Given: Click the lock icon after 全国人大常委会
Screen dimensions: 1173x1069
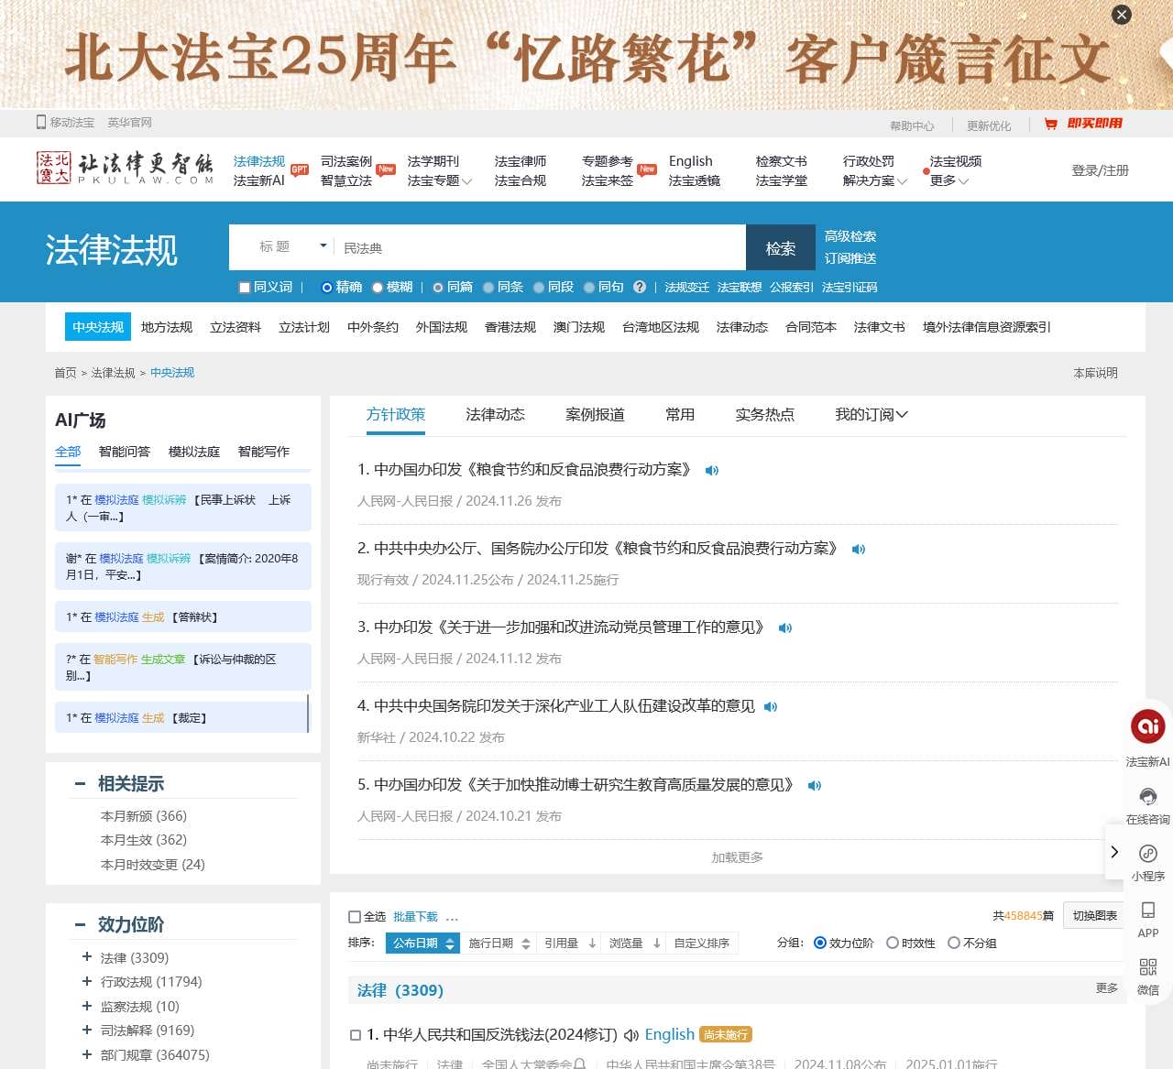Looking at the screenshot, I should click(x=580, y=1064).
